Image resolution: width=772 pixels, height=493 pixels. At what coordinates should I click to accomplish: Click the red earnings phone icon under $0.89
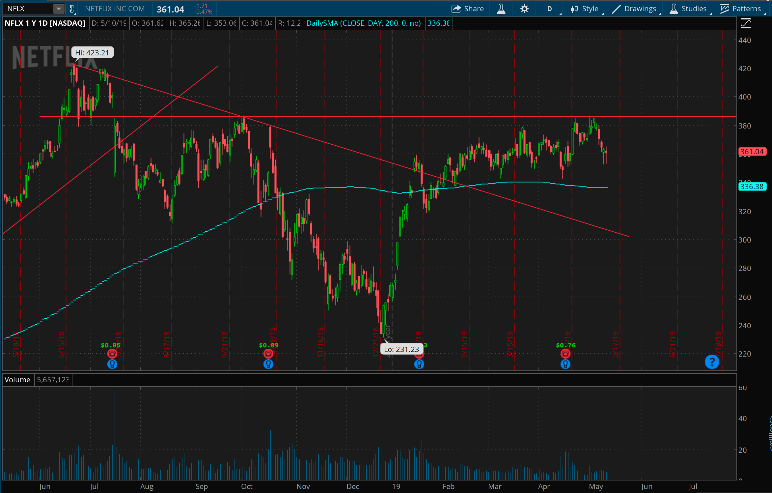click(x=268, y=354)
